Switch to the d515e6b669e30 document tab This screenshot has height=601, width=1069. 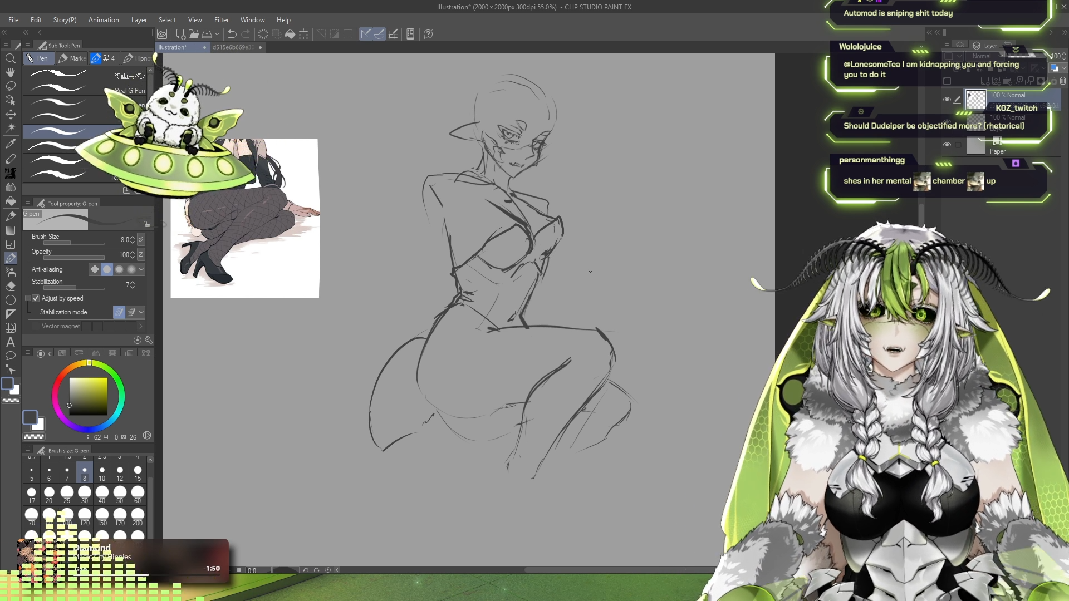click(233, 47)
